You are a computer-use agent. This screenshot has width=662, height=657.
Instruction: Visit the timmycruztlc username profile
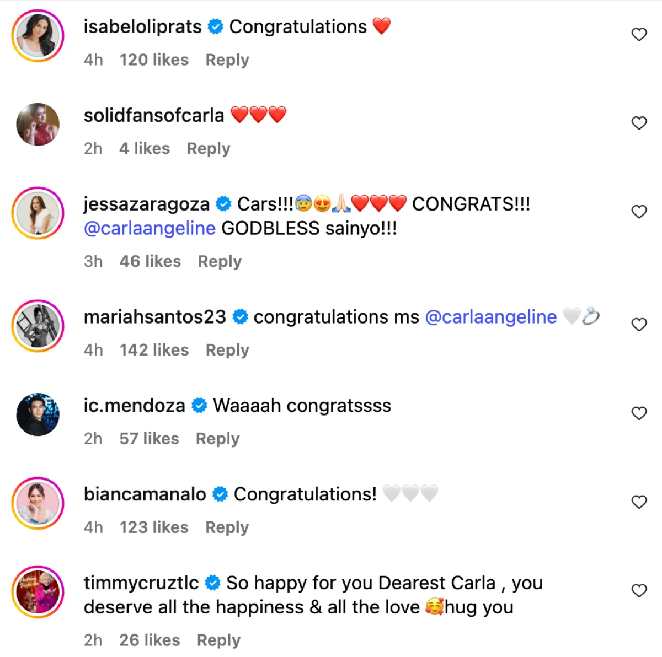coord(141,583)
